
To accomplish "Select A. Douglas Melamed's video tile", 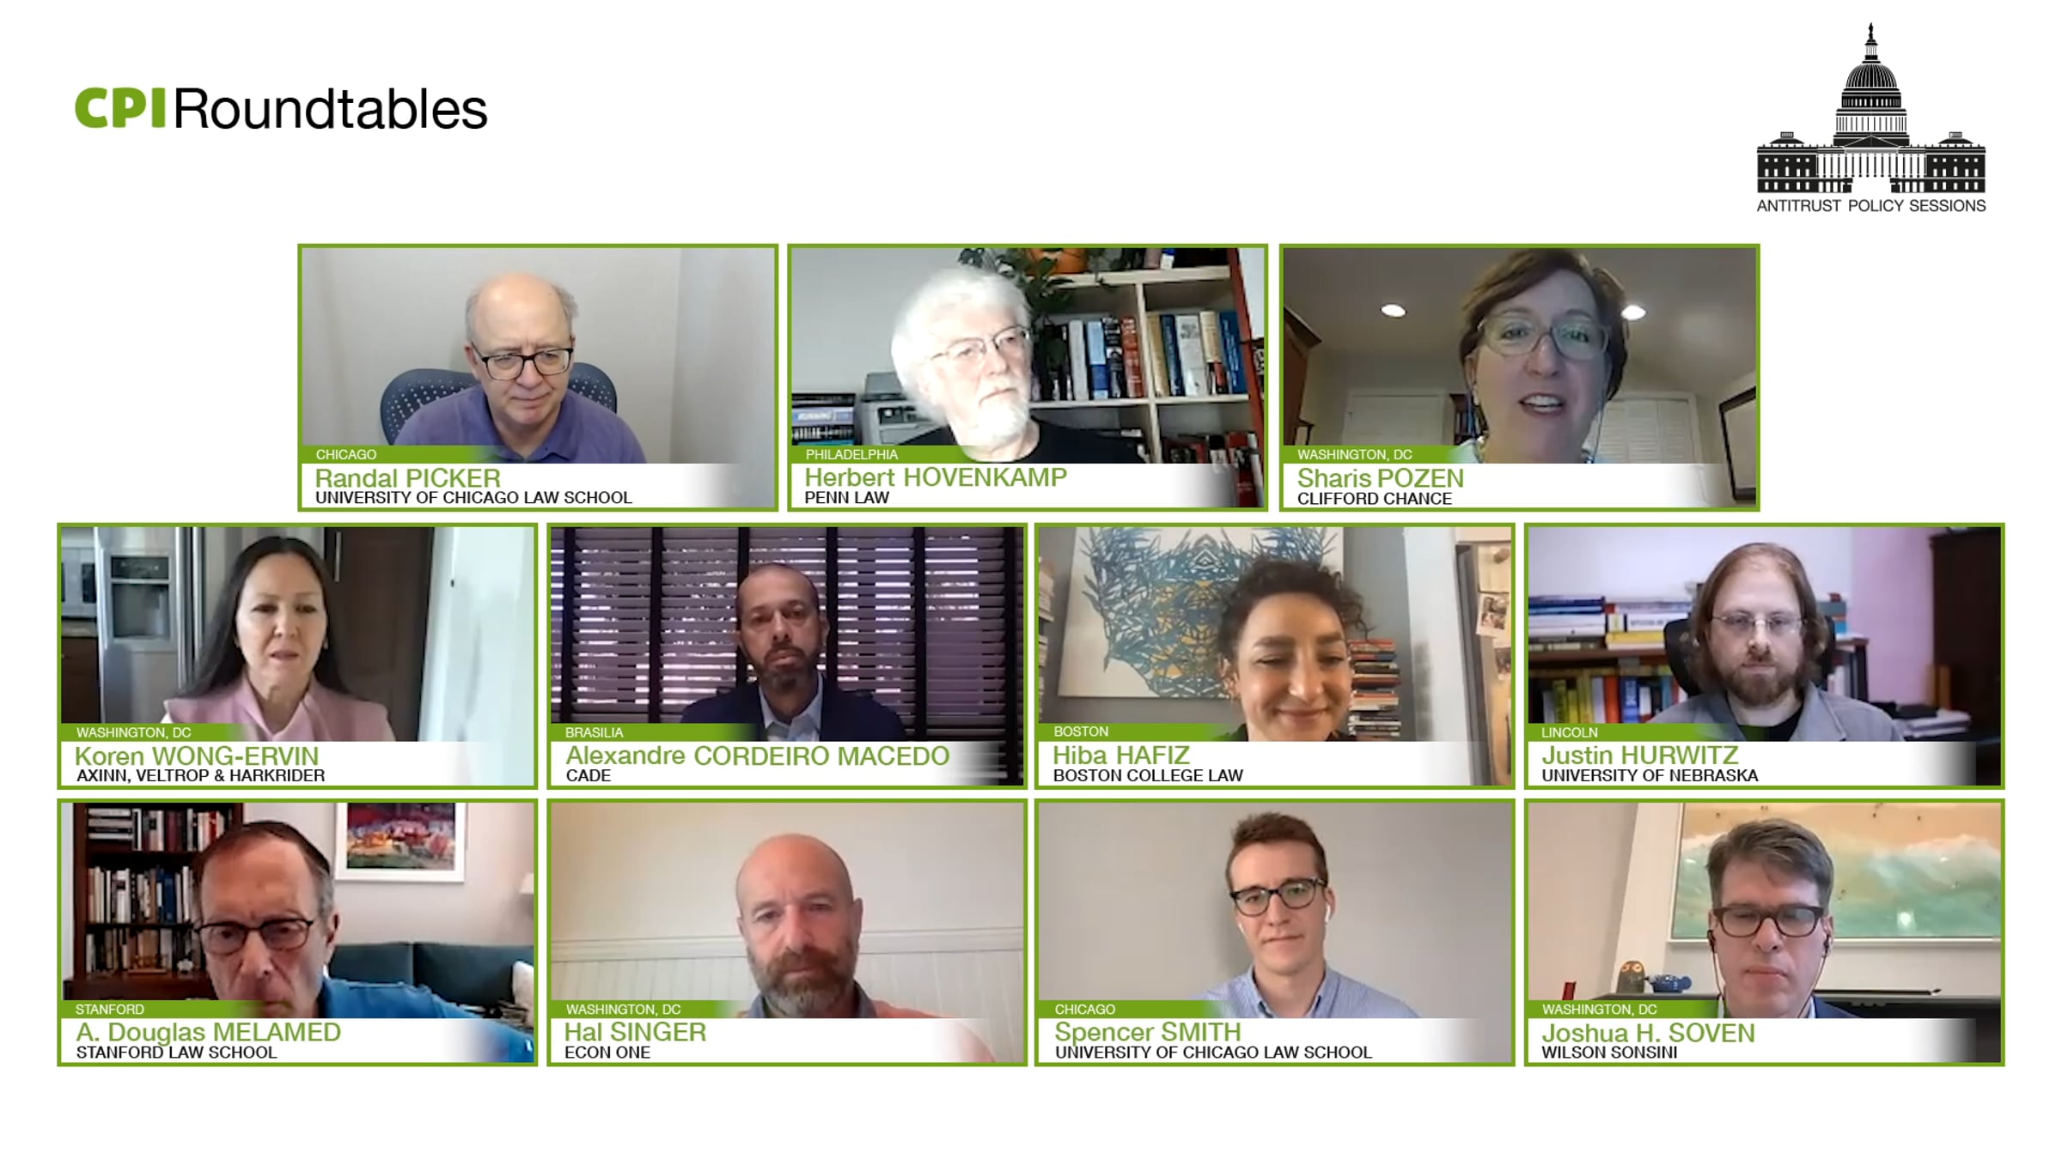I will [297, 933].
